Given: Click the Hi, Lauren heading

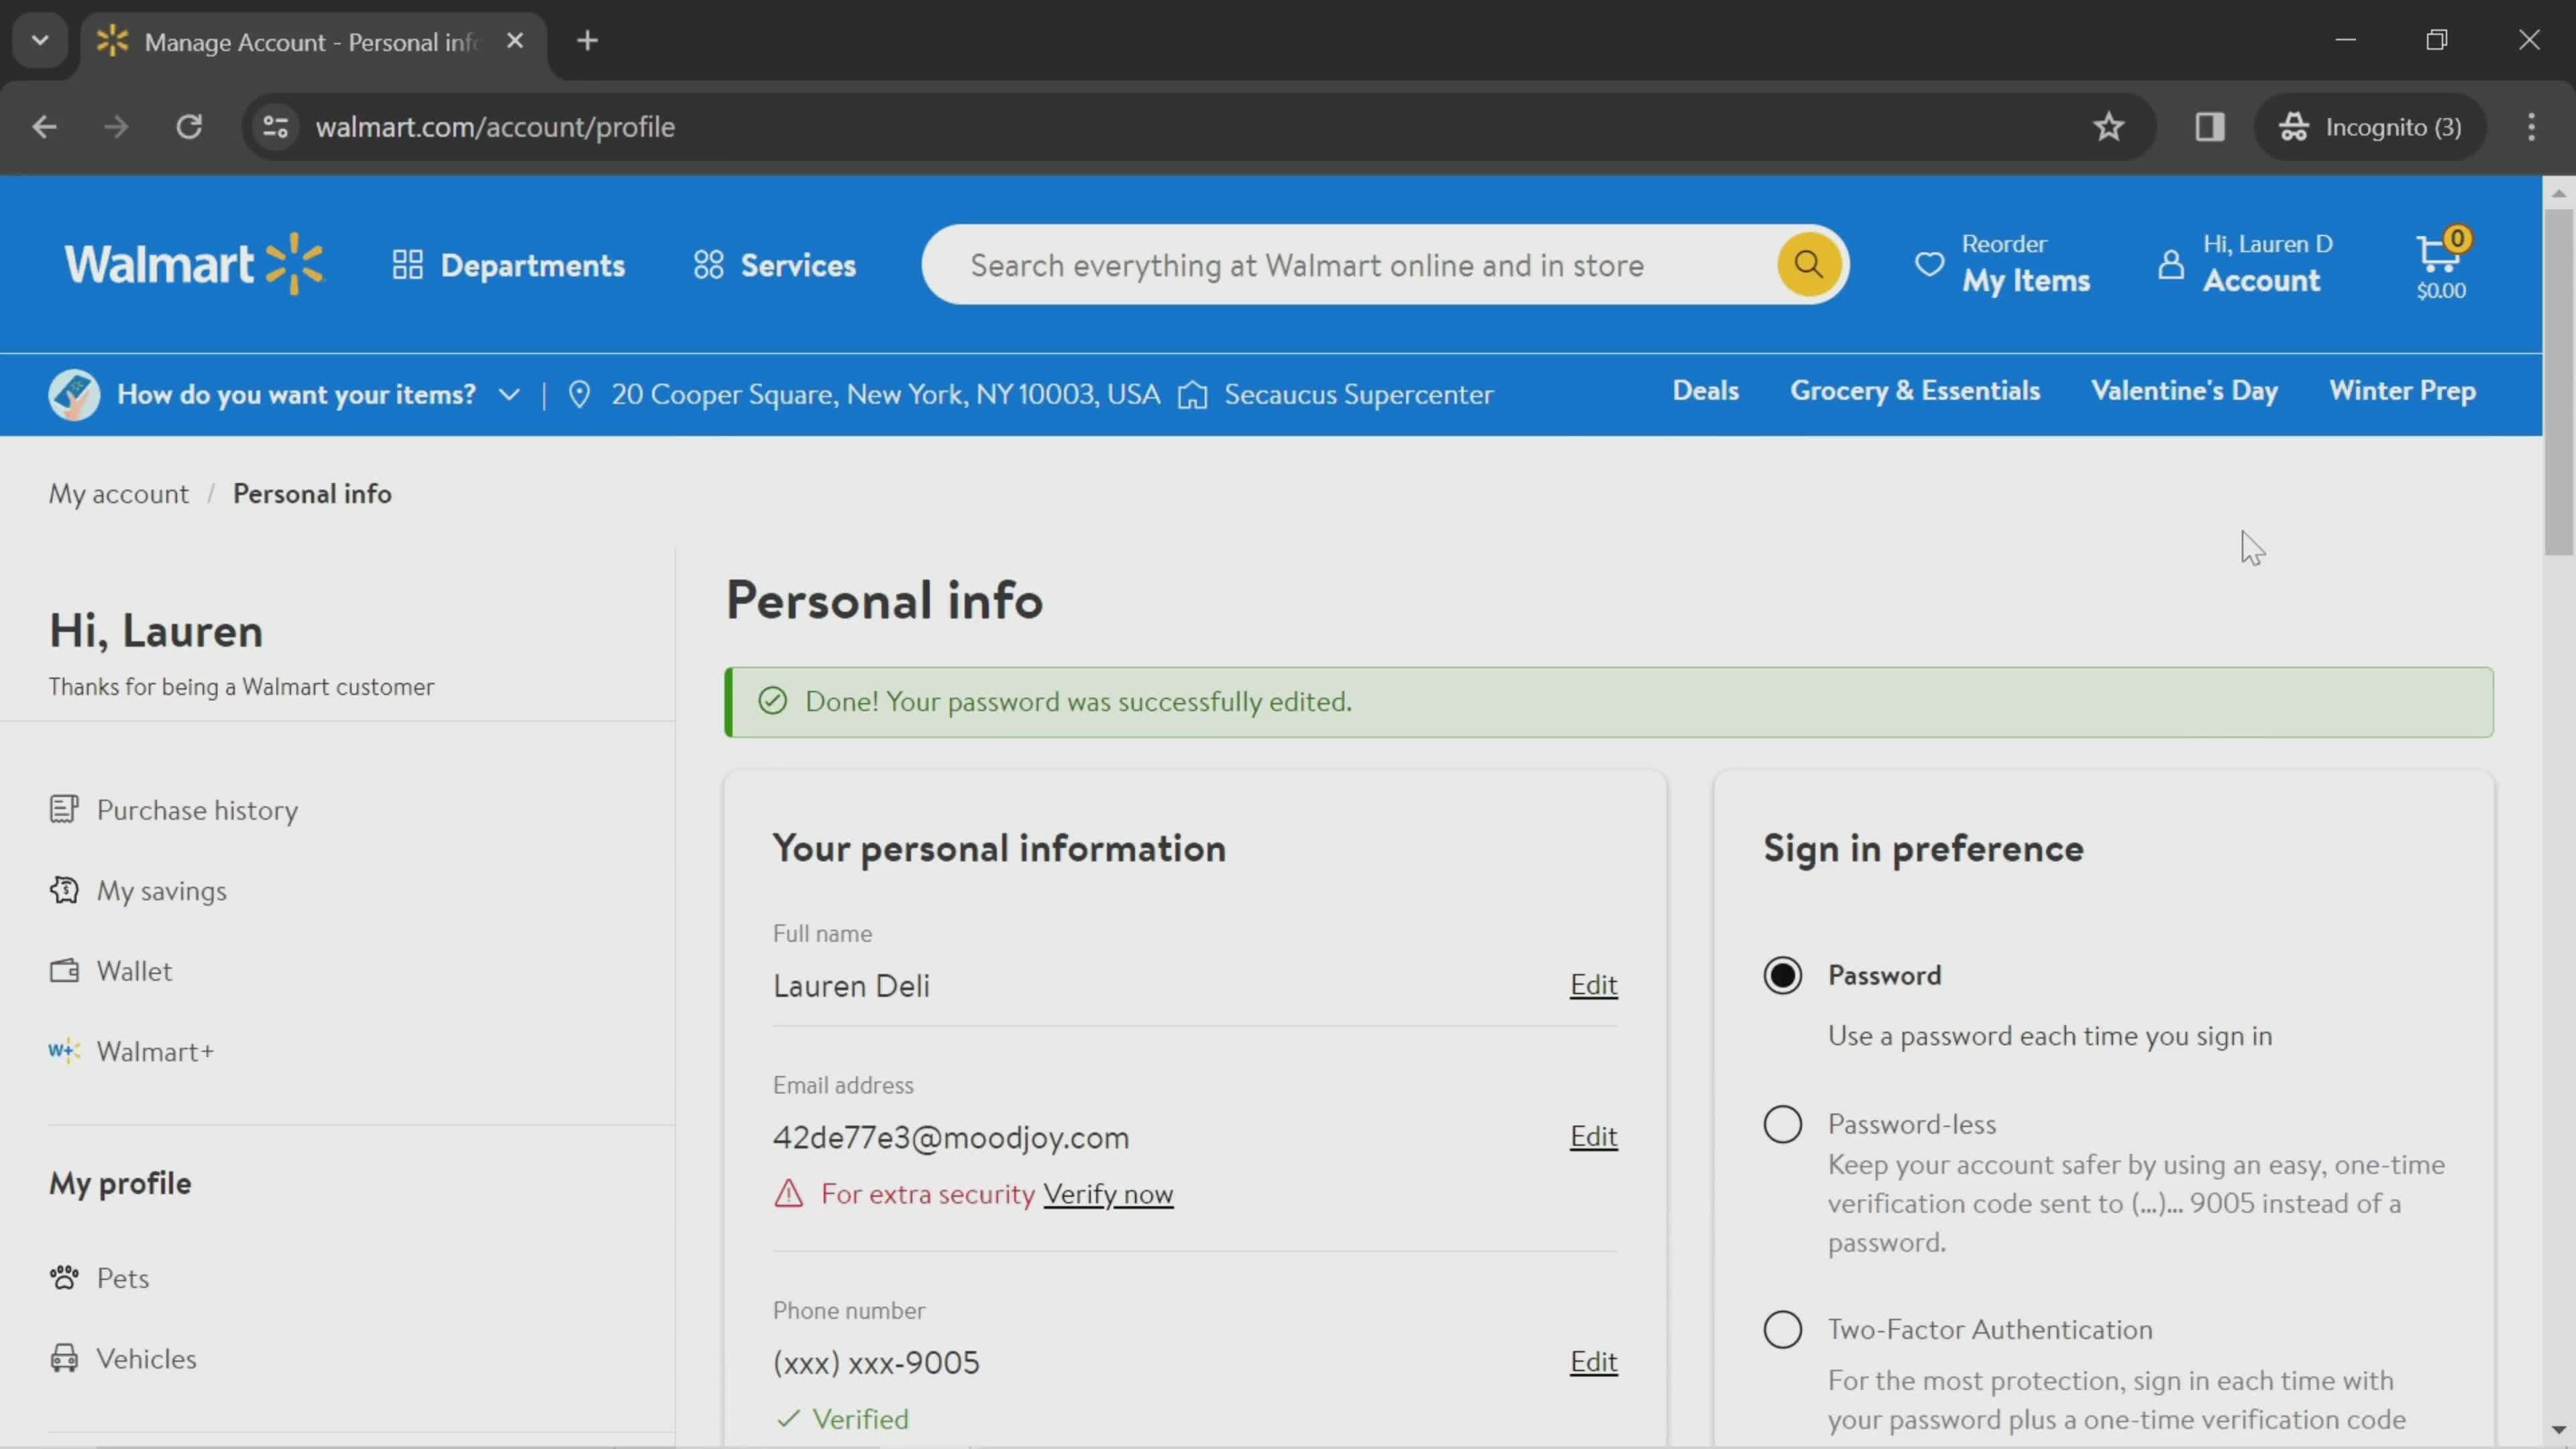Looking at the screenshot, I should [156, 631].
